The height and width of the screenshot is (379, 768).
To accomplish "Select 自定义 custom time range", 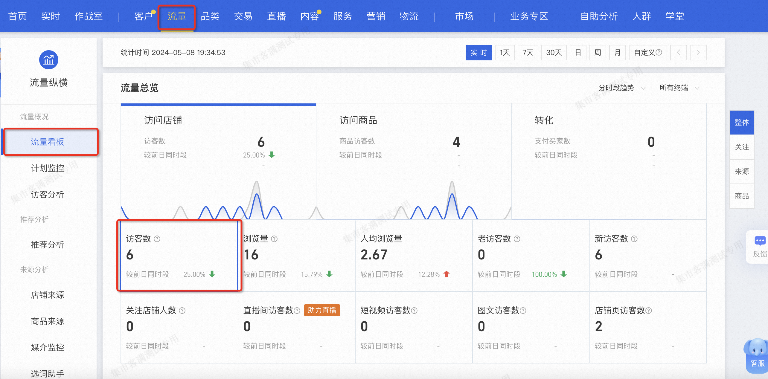I will click(x=648, y=53).
